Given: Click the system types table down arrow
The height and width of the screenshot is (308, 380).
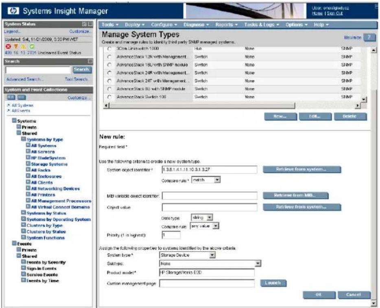Looking at the screenshot, I should tap(363, 99).
